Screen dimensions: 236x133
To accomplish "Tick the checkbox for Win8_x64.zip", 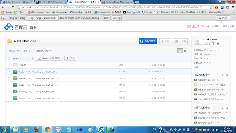I will pos(9,85).
